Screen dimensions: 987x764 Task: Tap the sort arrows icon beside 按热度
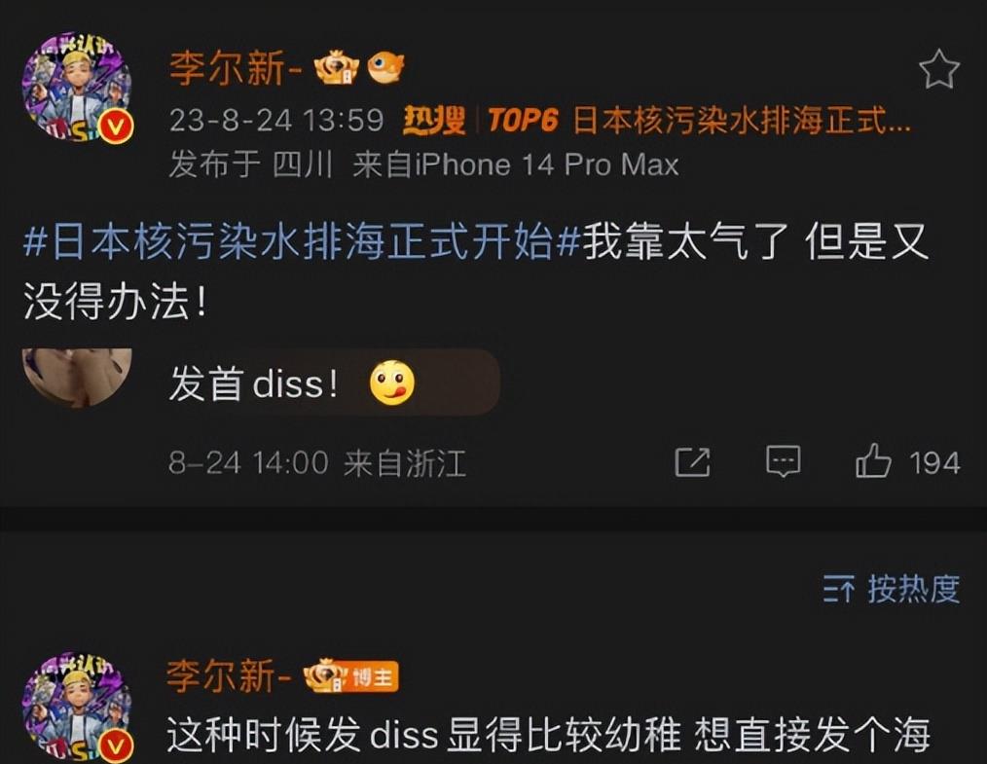pos(838,589)
